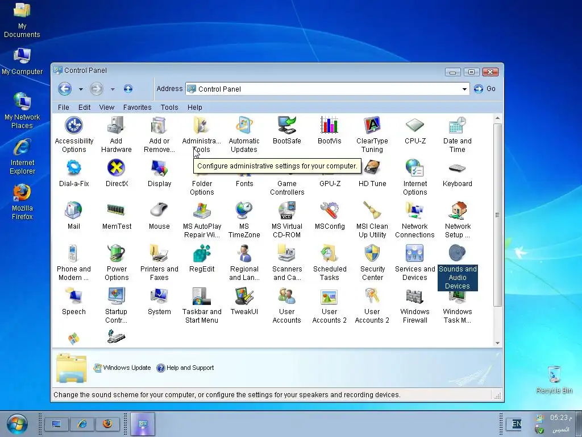Launch MSConfig utility
The width and height of the screenshot is (582, 437).
coord(330,216)
